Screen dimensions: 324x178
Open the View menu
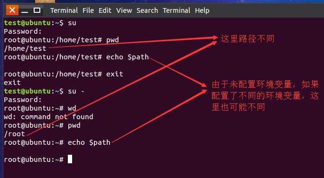[124, 10]
